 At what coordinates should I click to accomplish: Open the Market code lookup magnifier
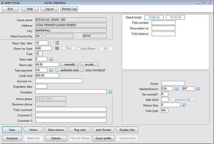(177, 89)
